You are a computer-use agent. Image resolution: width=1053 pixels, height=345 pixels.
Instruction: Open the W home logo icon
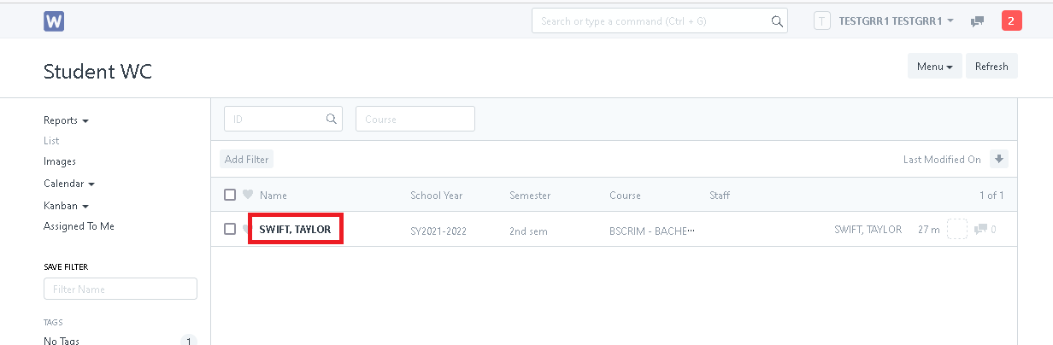(54, 20)
